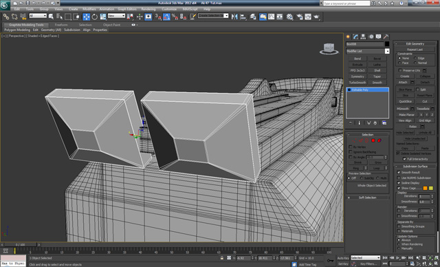
Task: Click the Select and Link tool
Action: (x=6, y=17)
